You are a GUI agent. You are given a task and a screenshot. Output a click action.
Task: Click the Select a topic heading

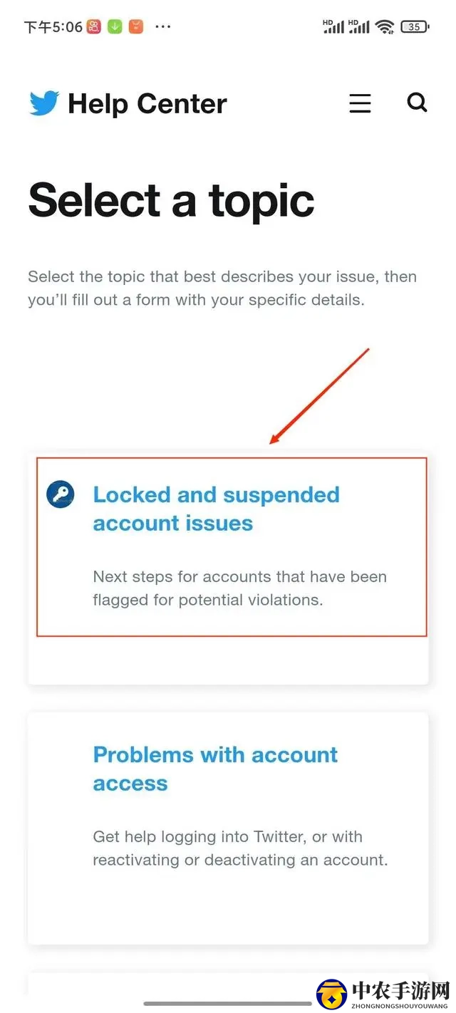[171, 200]
